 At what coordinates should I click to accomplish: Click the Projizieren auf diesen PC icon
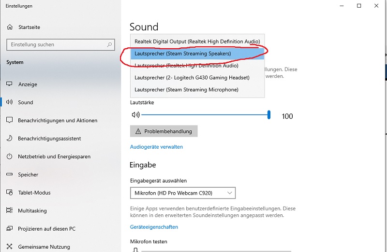[9, 228]
